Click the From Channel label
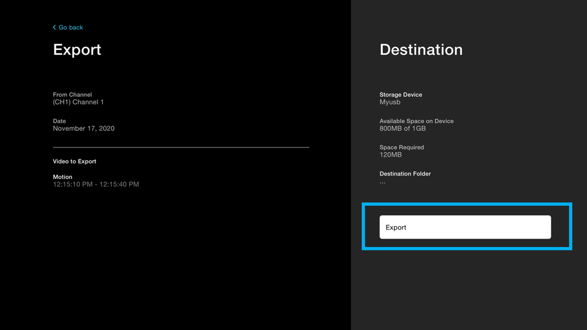This screenshot has width=587, height=330. [72, 95]
